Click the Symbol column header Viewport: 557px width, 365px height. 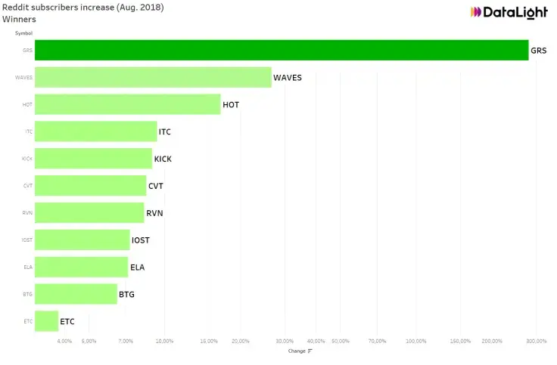pos(23,33)
